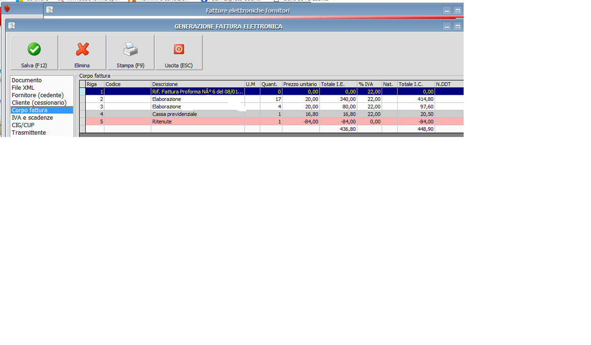Click the -84,00 Prezzo unitario cell

point(301,122)
